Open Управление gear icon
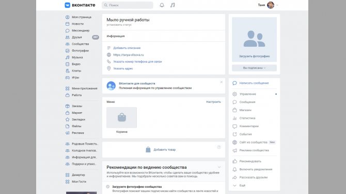The image size is (346, 194). pyautogui.click(x=234, y=94)
